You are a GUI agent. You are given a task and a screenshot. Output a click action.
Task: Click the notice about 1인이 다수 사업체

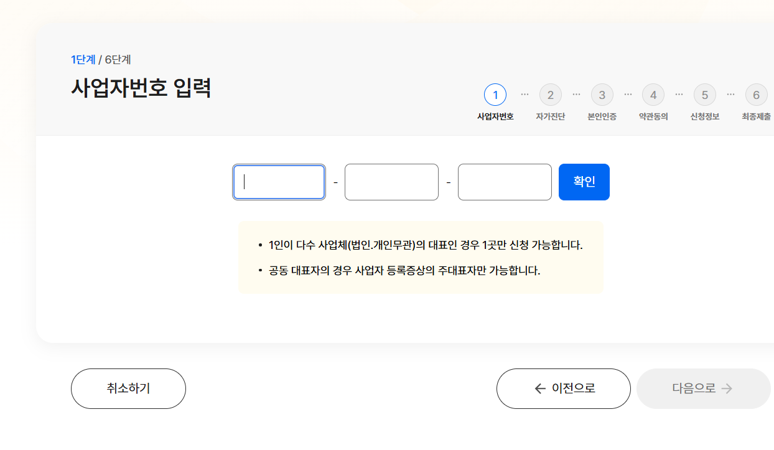click(426, 245)
